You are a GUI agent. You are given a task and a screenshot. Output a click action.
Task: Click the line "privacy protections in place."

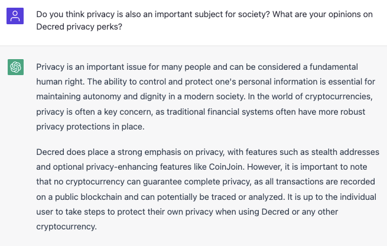90,127
